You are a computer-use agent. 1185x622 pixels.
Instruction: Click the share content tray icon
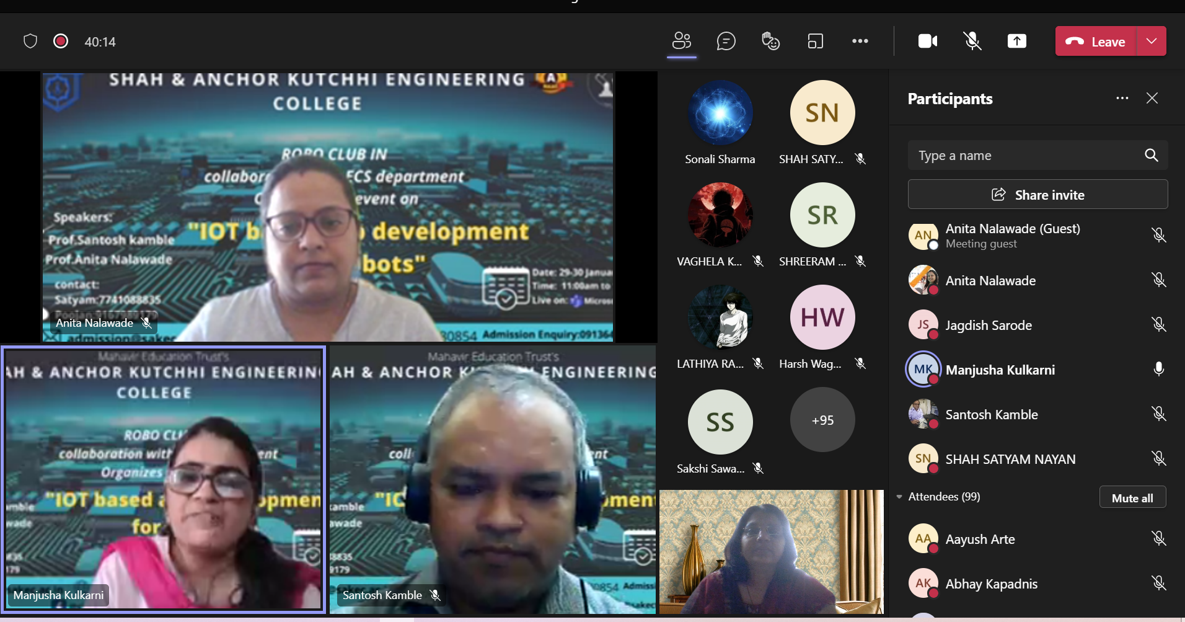pos(1016,41)
